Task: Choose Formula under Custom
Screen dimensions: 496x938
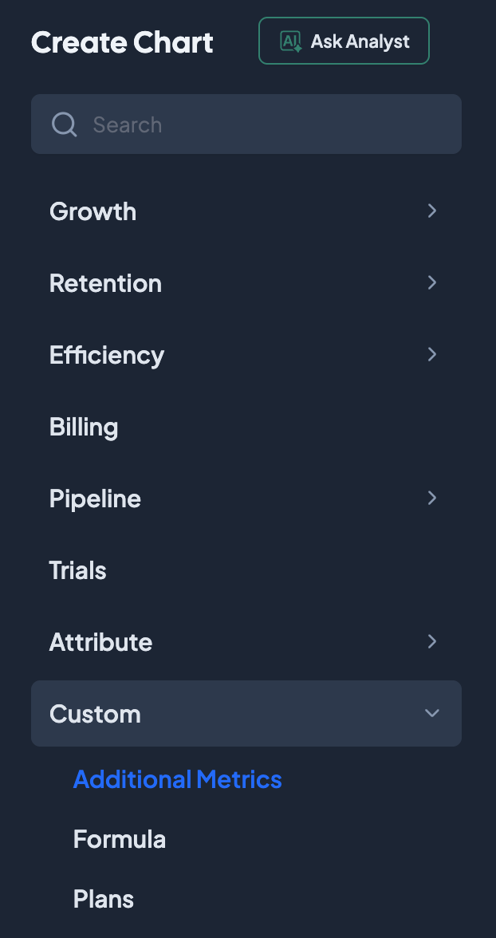Action: coord(120,839)
